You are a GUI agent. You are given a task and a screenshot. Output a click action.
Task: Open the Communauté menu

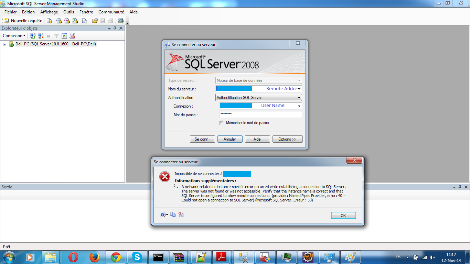(x=111, y=12)
